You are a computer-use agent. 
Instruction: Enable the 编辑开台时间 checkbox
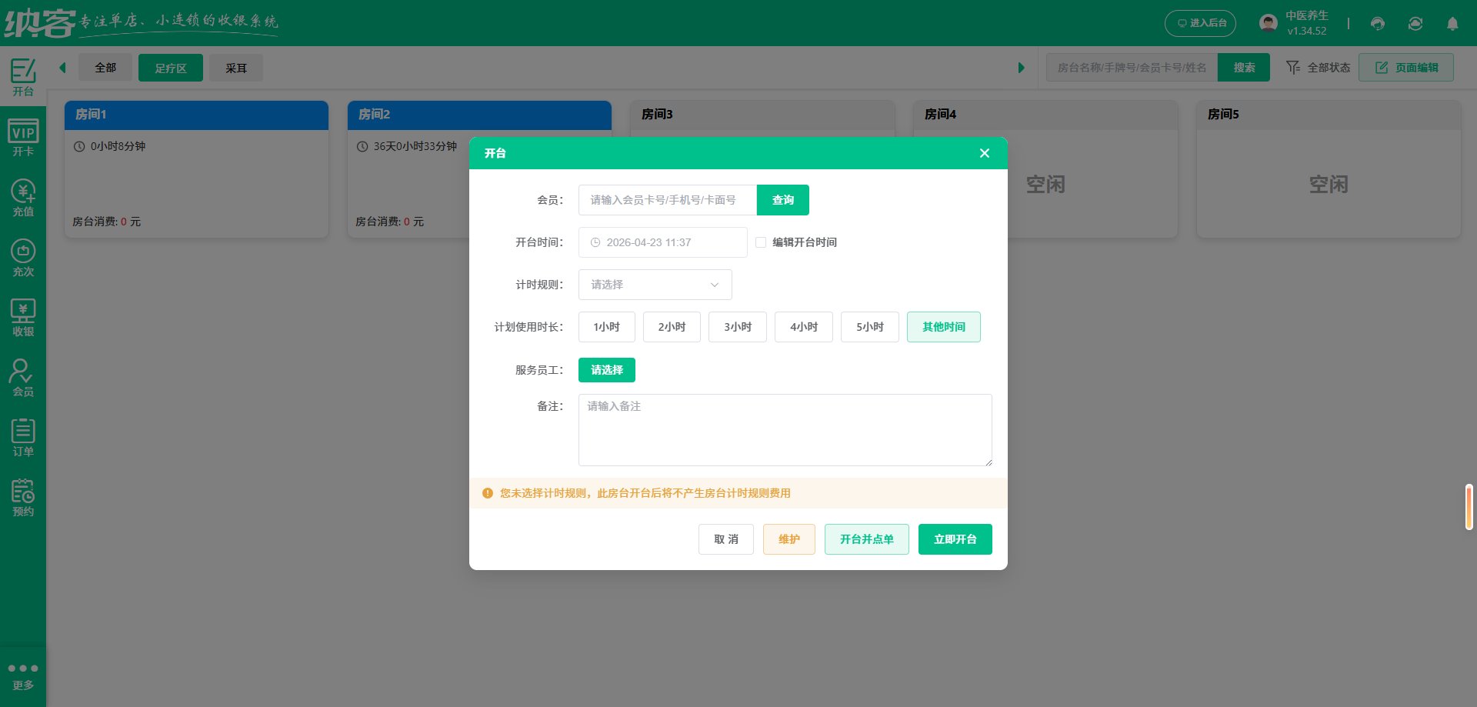point(760,242)
